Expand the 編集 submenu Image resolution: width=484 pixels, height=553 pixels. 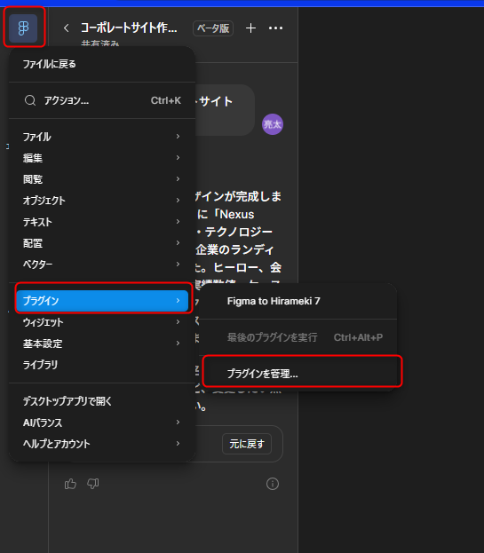point(102,158)
